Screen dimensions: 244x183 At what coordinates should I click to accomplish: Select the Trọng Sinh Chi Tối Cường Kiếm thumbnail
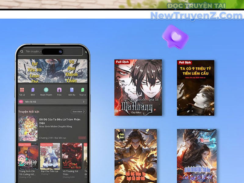click(28, 156)
